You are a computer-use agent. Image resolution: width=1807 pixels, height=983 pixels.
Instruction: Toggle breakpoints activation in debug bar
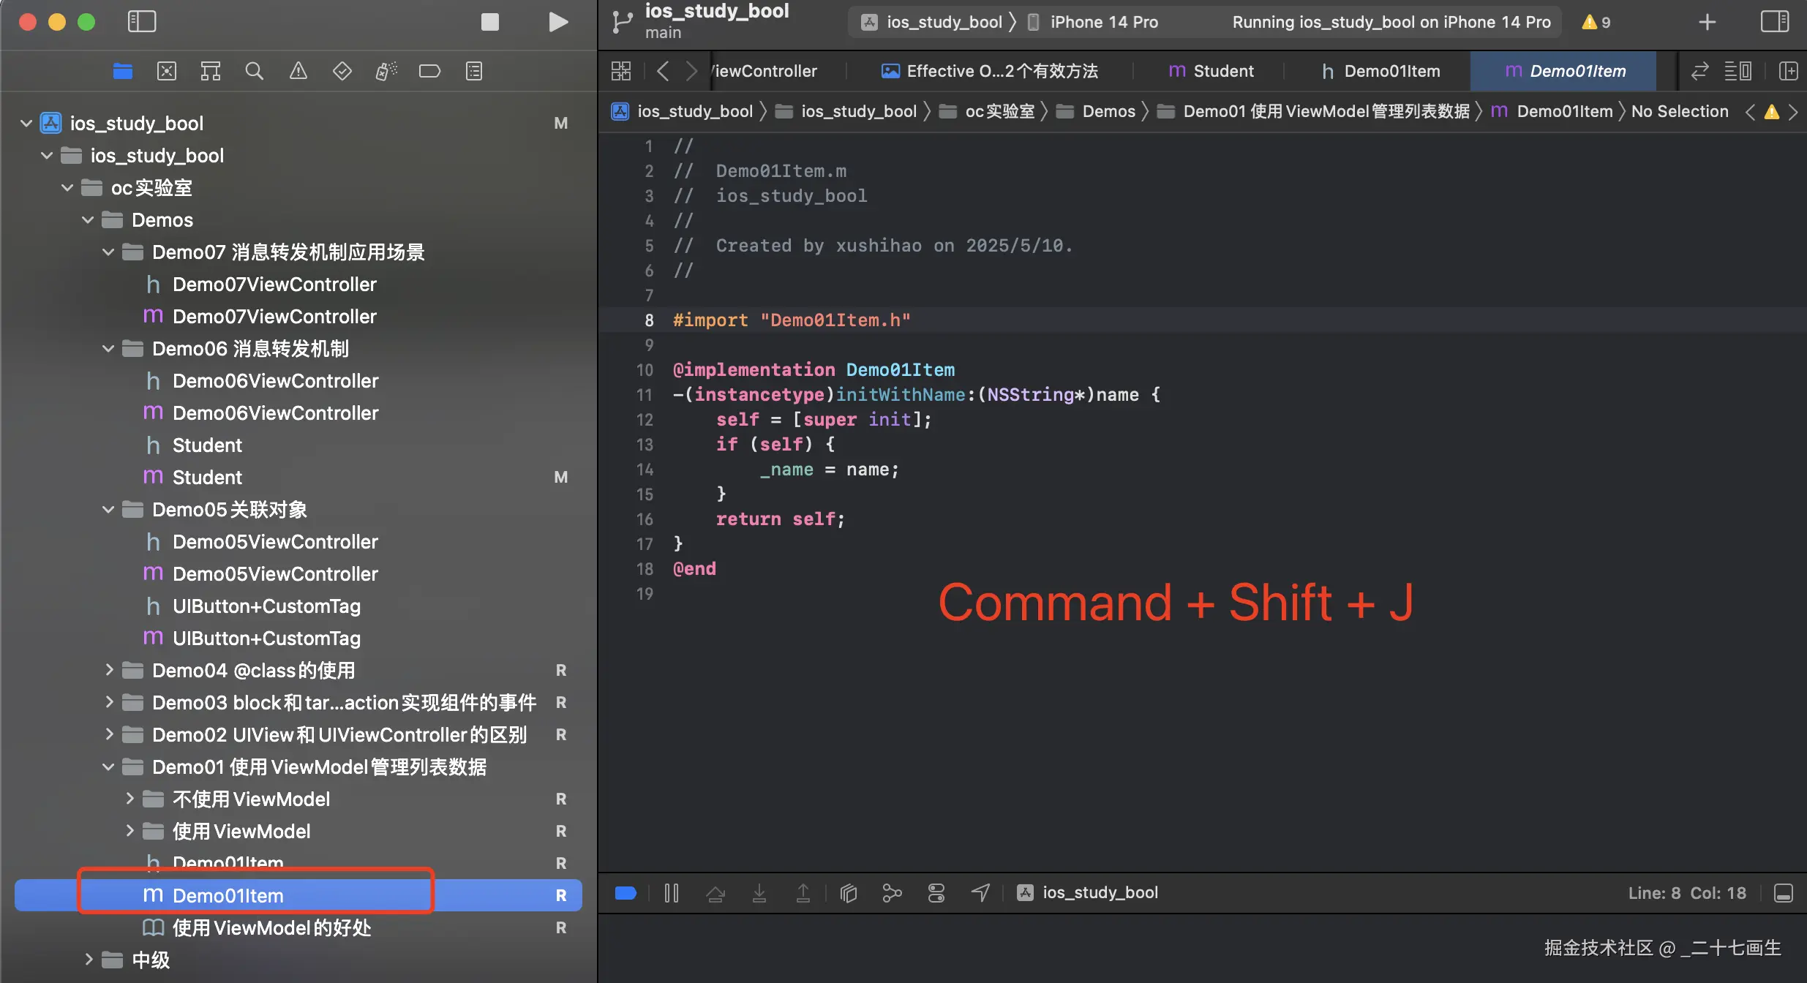point(626,893)
